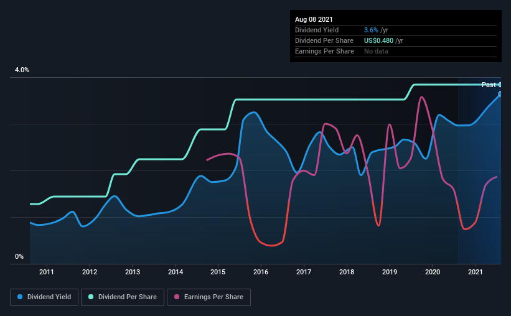
Task: Click the Past label on chart
Action: click(x=489, y=85)
